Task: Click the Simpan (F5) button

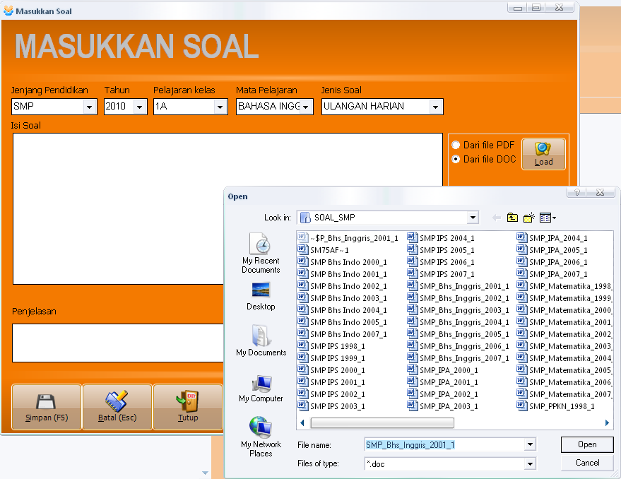Action: pyautogui.click(x=46, y=407)
